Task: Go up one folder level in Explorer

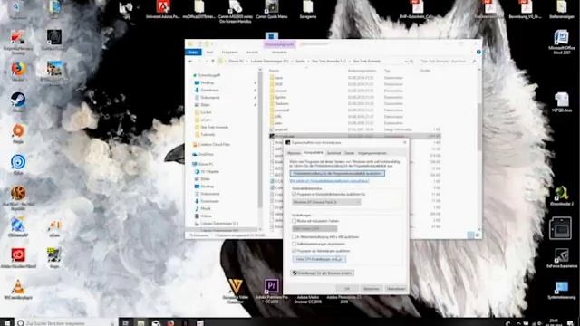Action: point(213,61)
